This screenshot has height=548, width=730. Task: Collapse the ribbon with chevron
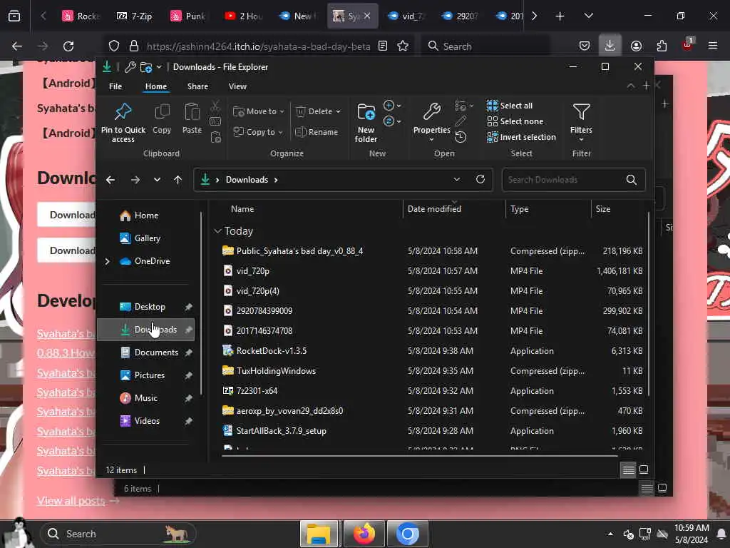click(x=630, y=86)
